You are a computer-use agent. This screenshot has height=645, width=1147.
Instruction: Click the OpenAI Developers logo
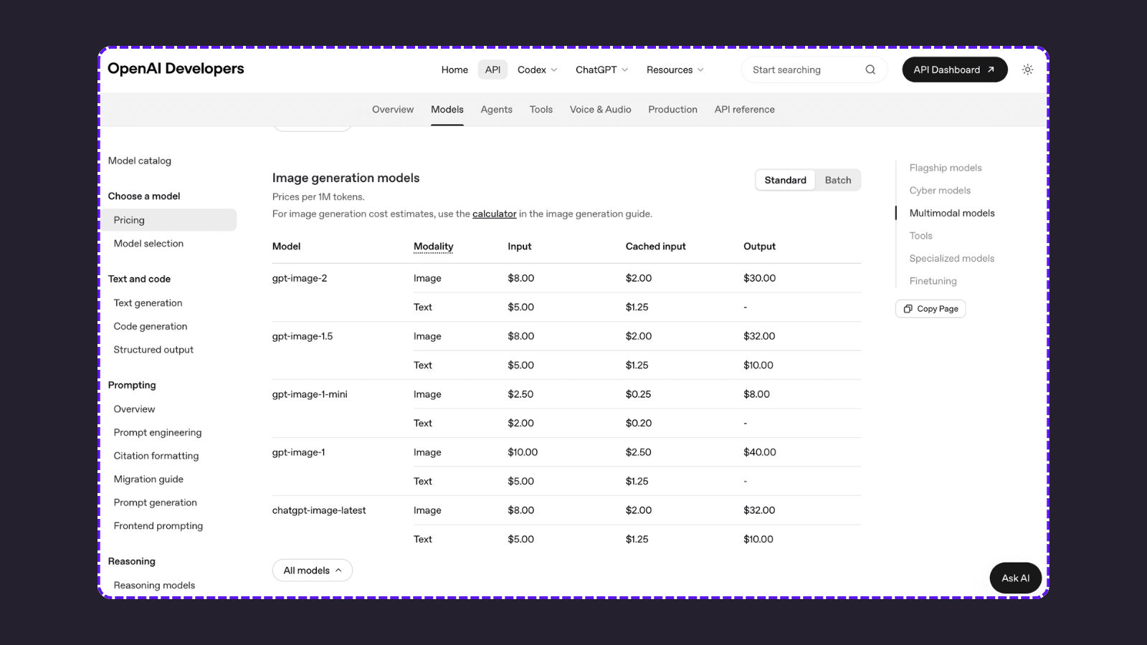176,69
